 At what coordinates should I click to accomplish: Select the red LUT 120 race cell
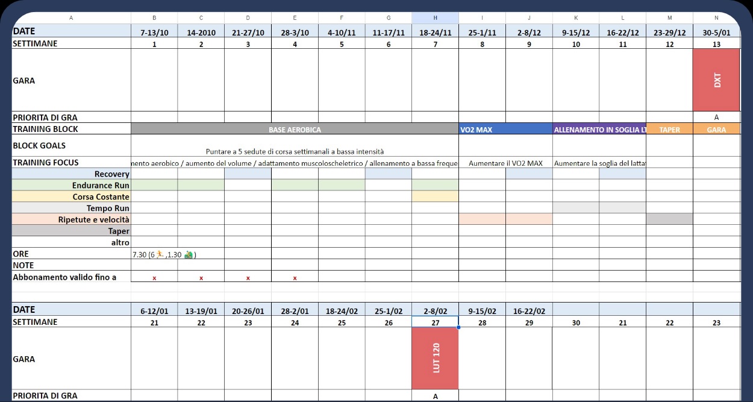pos(435,358)
